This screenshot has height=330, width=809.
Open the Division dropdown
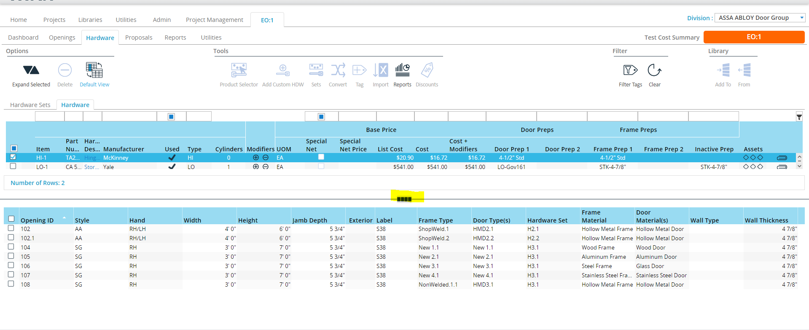coord(801,18)
